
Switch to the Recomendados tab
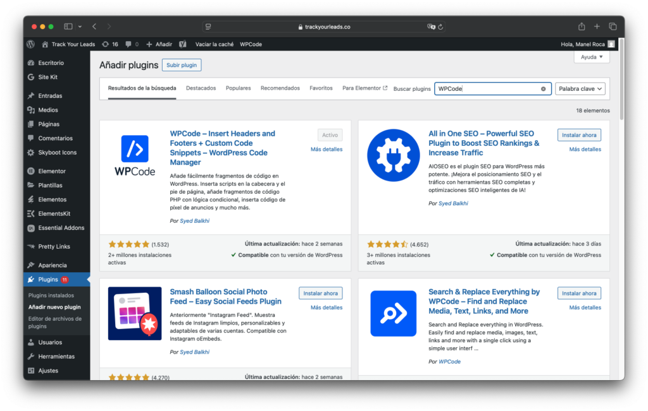click(x=280, y=88)
